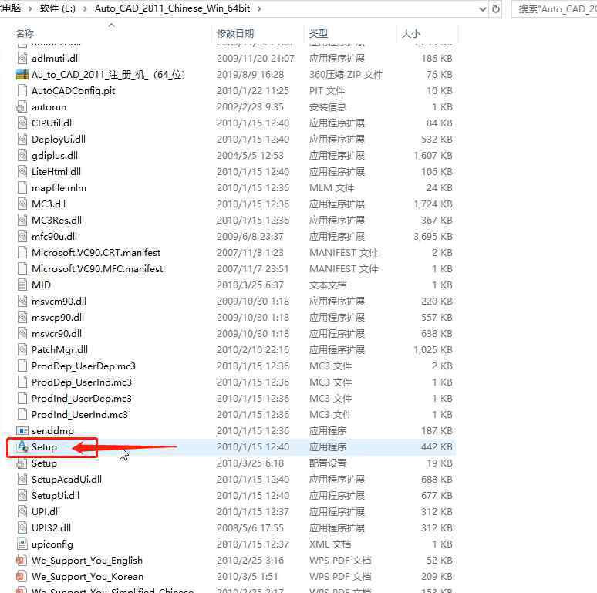Click the We_Support_You_English PDF icon

(21, 561)
